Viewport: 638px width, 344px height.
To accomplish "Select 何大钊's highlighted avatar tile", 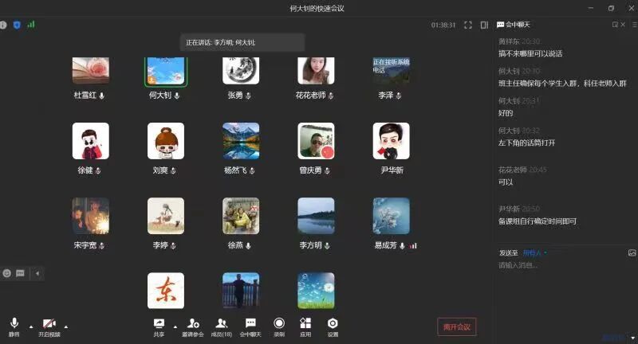I will 166,72.
